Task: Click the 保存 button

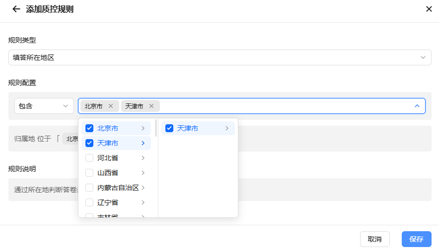Action: pyautogui.click(x=416, y=239)
